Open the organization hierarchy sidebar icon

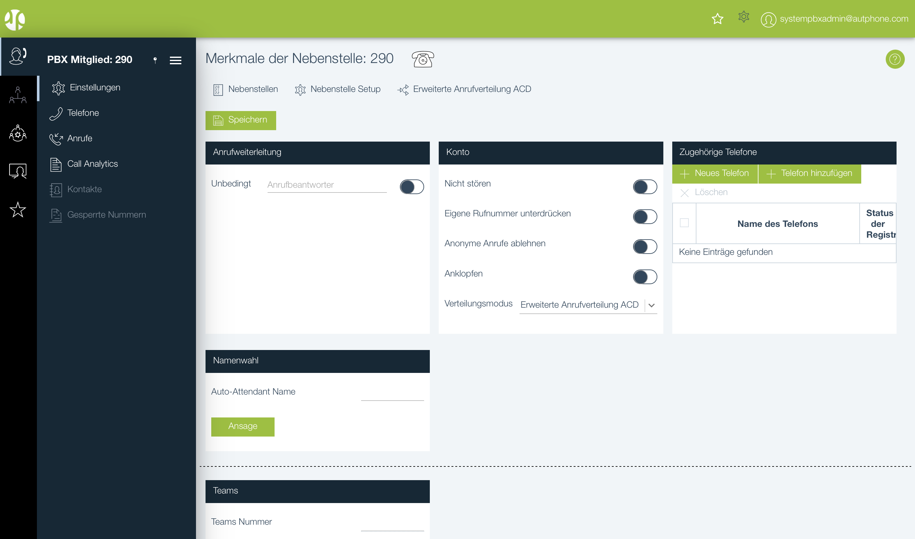[x=18, y=95]
